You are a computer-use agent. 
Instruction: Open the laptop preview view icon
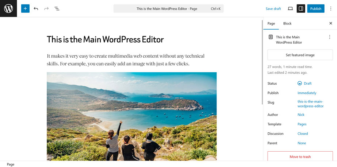290,9
